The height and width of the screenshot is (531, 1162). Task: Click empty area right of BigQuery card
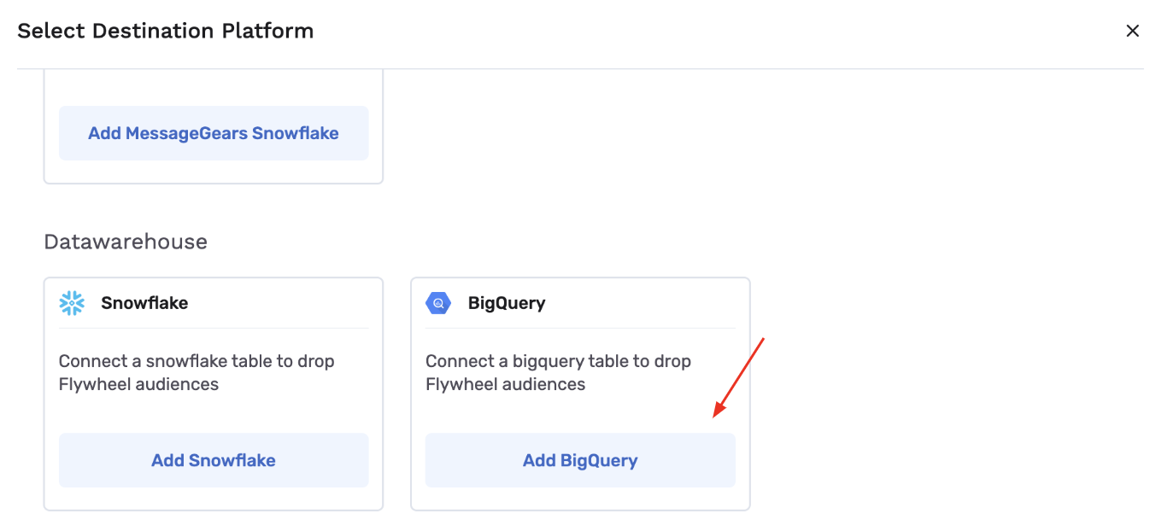(x=940, y=393)
